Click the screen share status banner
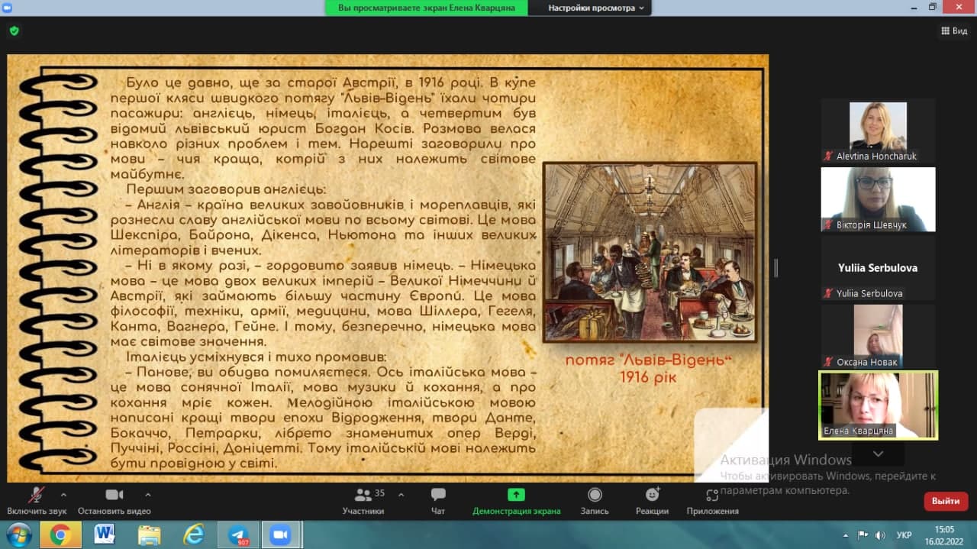 [x=427, y=8]
